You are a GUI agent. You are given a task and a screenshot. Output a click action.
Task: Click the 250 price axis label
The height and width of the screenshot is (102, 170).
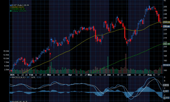[165, 10]
